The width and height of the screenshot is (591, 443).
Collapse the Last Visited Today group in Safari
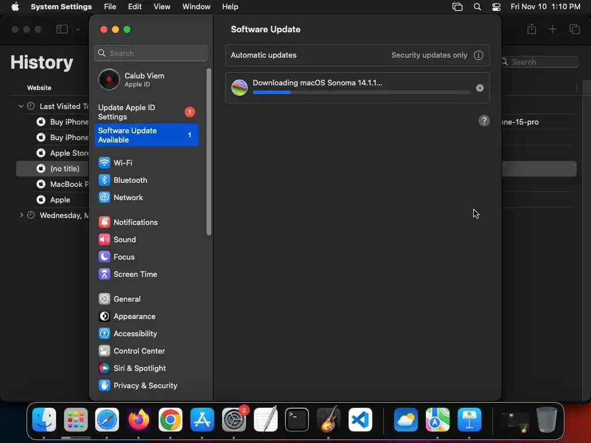pos(21,107)
